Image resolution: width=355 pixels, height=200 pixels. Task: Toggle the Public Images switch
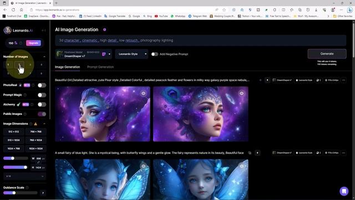point(42,114)
